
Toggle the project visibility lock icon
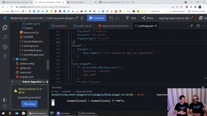click(82, 18)
